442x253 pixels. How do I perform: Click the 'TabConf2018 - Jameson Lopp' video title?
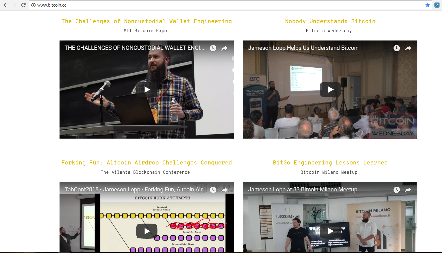[x=135, y=189]
